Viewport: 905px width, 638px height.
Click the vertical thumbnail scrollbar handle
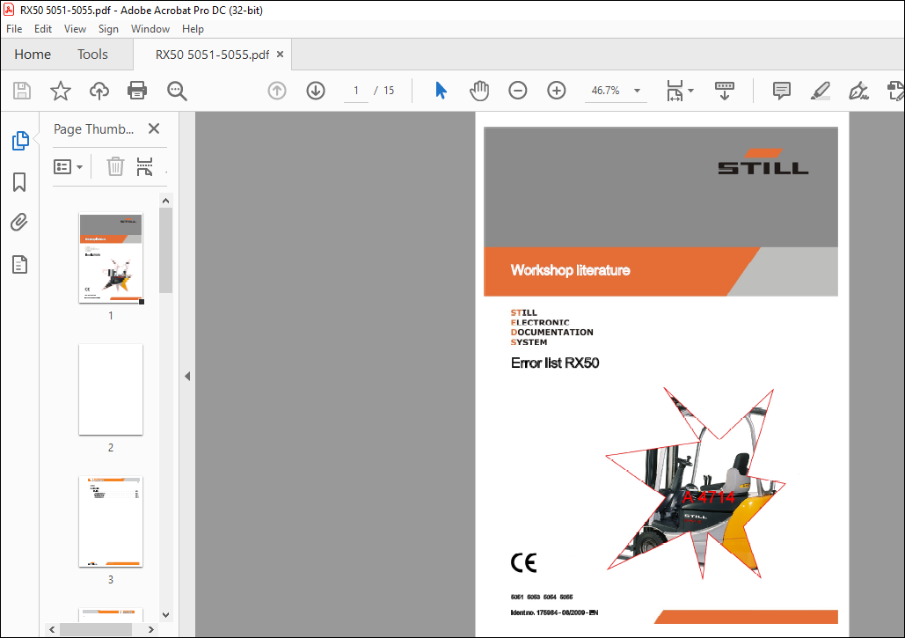pyautogui.click(x=165, y=250)
